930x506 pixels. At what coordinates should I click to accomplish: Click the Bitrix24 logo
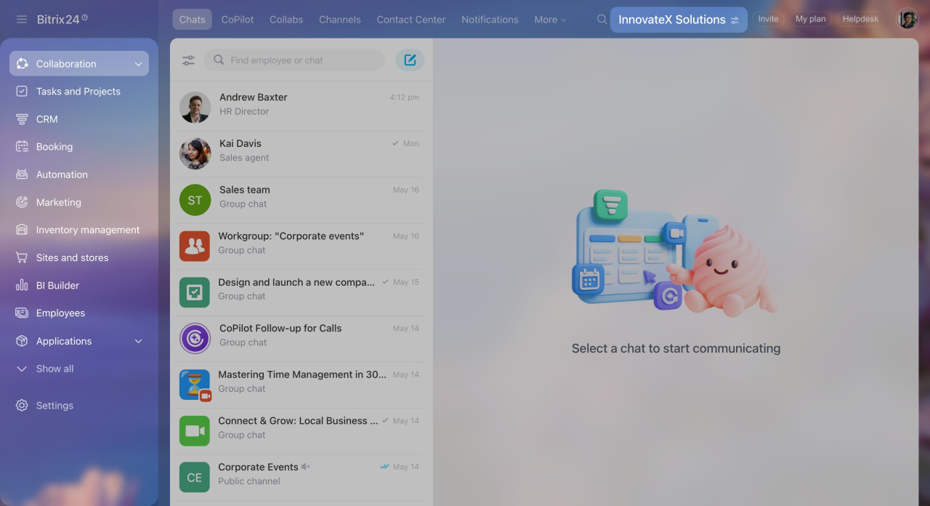tap(62, 19)
